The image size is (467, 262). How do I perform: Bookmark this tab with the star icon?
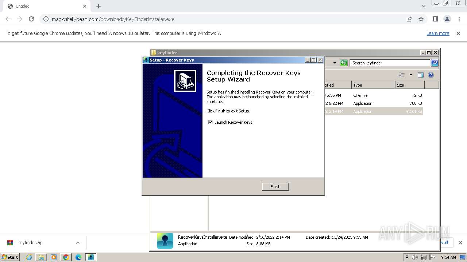tap(421, 19)
